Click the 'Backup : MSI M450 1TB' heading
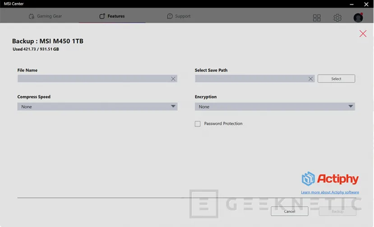Image resolution: width=374 pixels, height=227 pixels. pos(48,41)
